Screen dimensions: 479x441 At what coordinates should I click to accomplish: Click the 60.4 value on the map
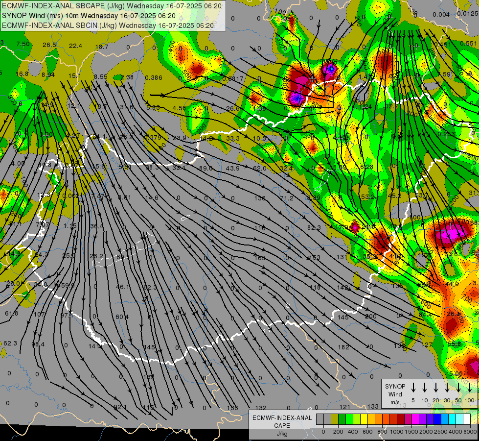point(122,317)
